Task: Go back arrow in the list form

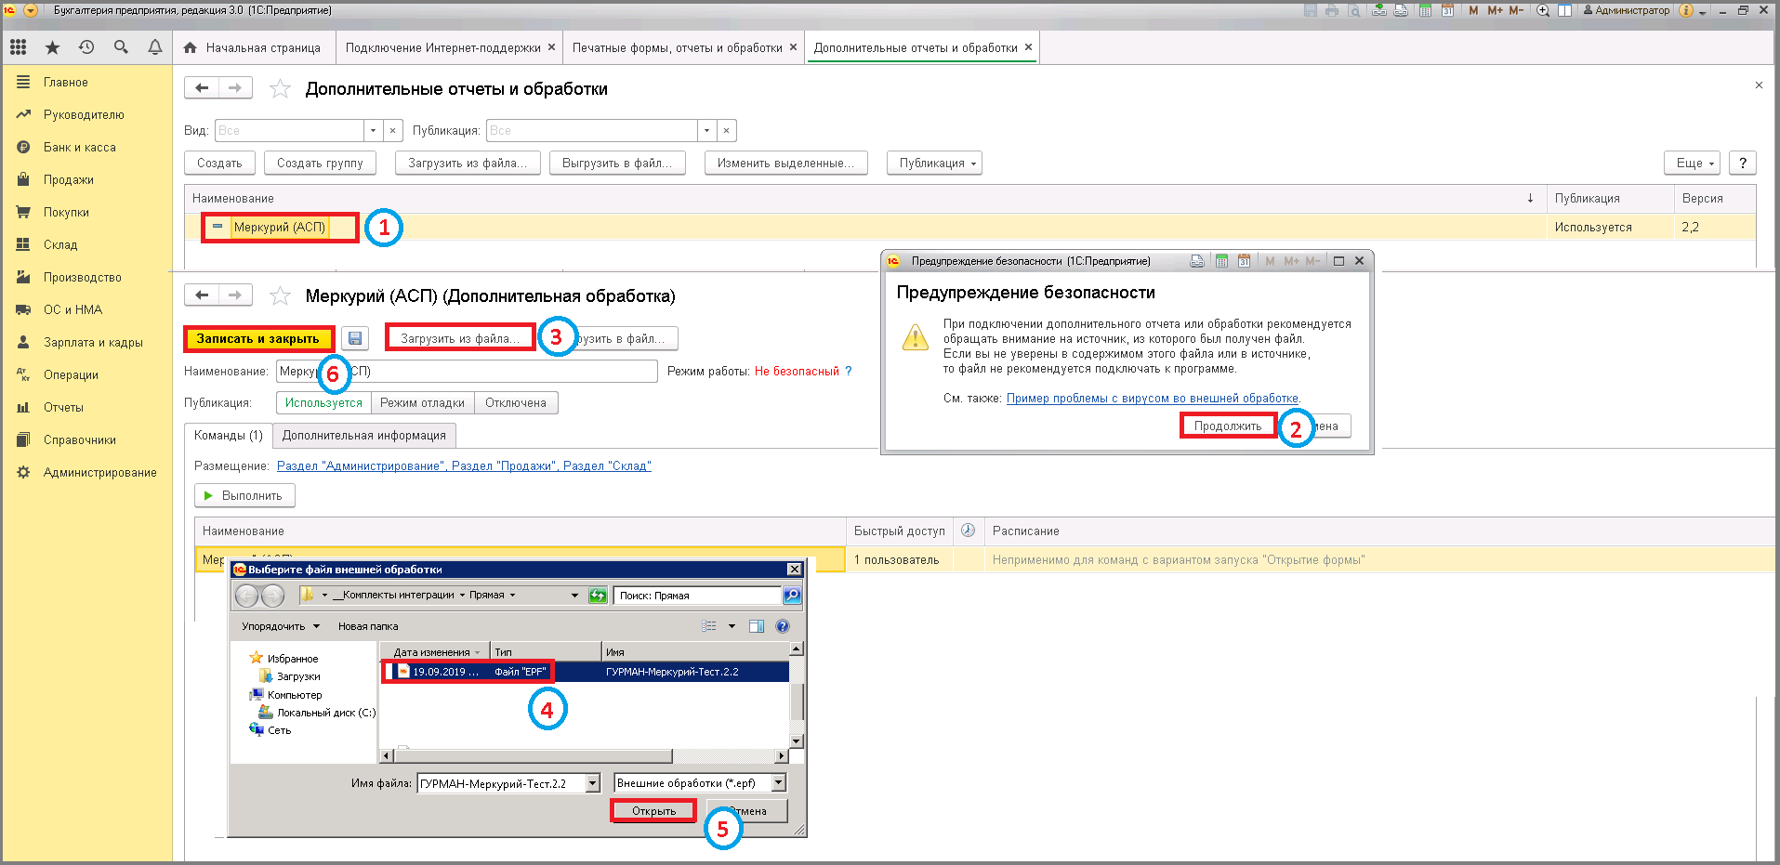Action: point(202,88)
